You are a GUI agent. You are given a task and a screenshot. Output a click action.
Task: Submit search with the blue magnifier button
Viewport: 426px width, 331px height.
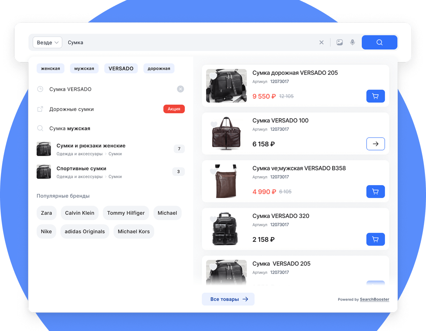coord(380,42)
